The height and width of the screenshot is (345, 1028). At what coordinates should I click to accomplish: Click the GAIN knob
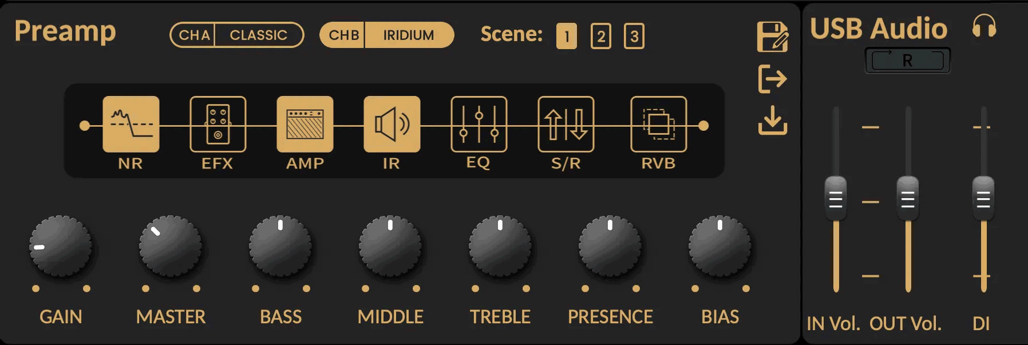(61, 247)
